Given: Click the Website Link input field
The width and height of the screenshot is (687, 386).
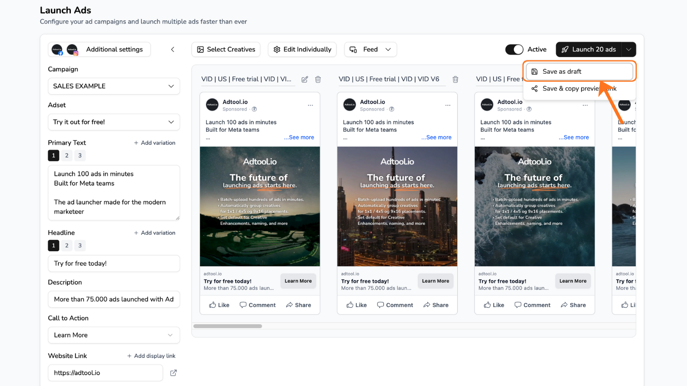Looking at the screenshot, I should [105, 373].
